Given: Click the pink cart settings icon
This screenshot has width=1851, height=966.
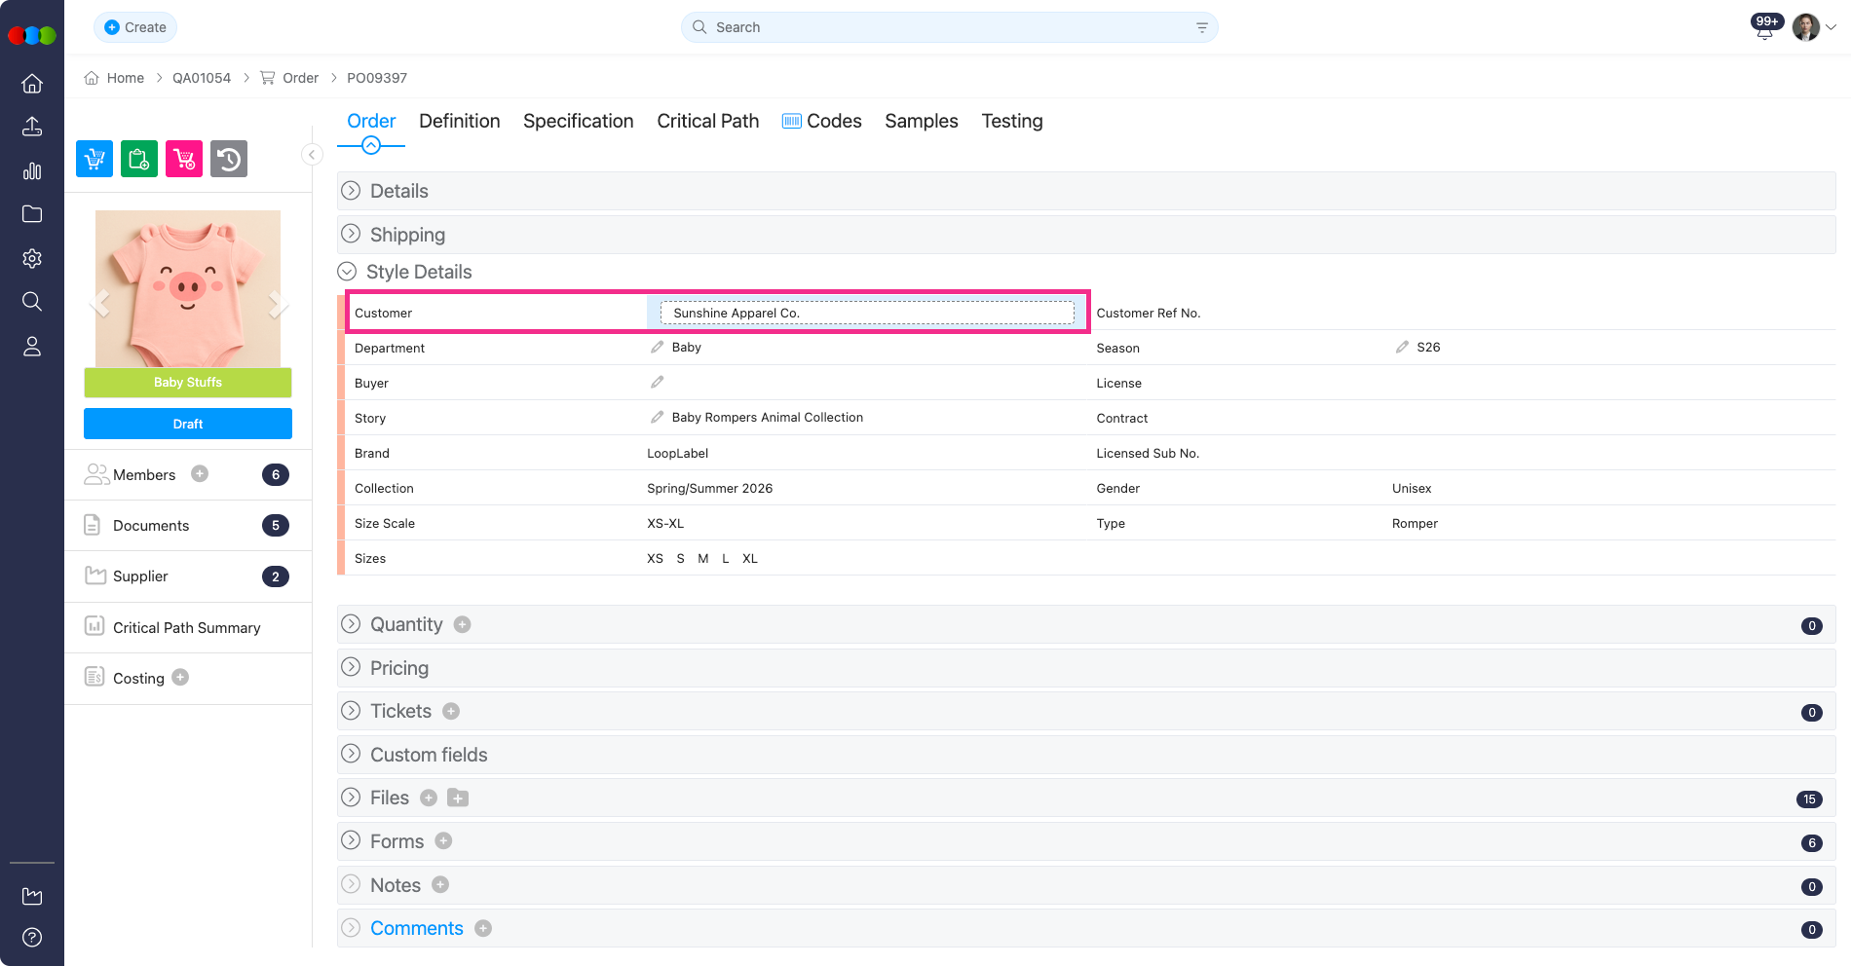Looking at the screenshot, I should (x=184, y=159).
